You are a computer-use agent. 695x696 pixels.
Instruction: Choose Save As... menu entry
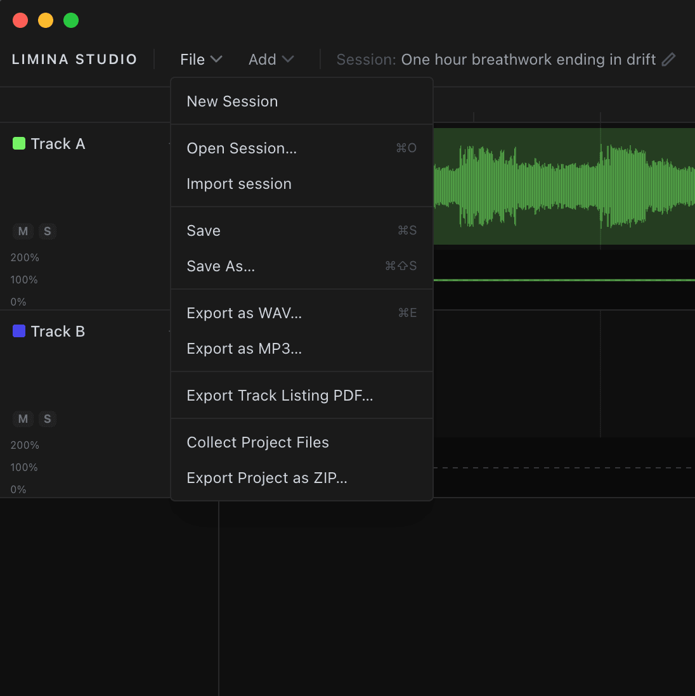click(302, 266)
